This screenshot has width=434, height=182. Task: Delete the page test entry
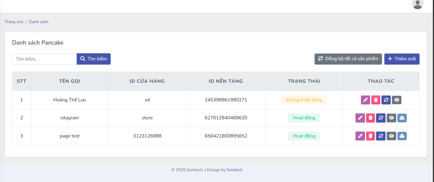[x=370, y=136]
